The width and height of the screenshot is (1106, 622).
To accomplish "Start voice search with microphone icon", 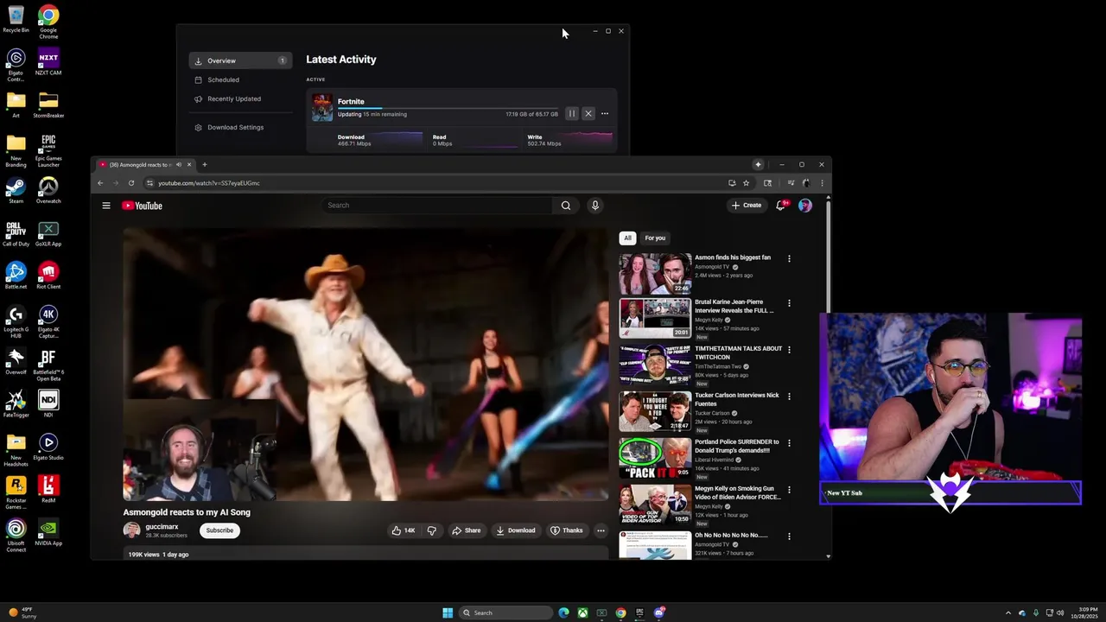I will click(x=594, y=205).
